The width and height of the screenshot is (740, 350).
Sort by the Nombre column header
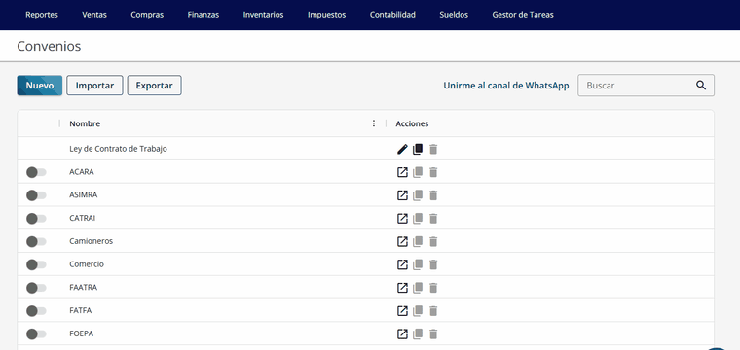(x=85, y=123)
